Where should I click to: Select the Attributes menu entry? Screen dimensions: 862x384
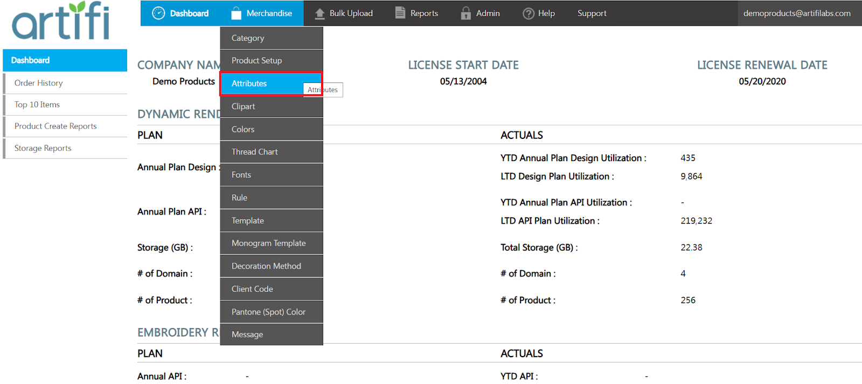[272, 83]
